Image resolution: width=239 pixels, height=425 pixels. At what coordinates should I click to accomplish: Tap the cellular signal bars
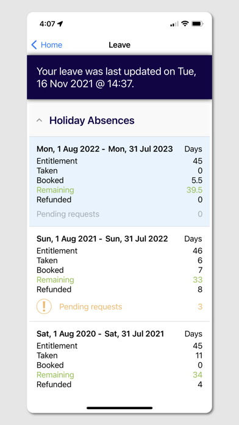174,24
